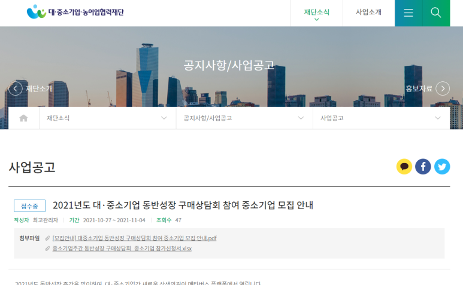Open the 재단소식 top navigation menu

316,13
